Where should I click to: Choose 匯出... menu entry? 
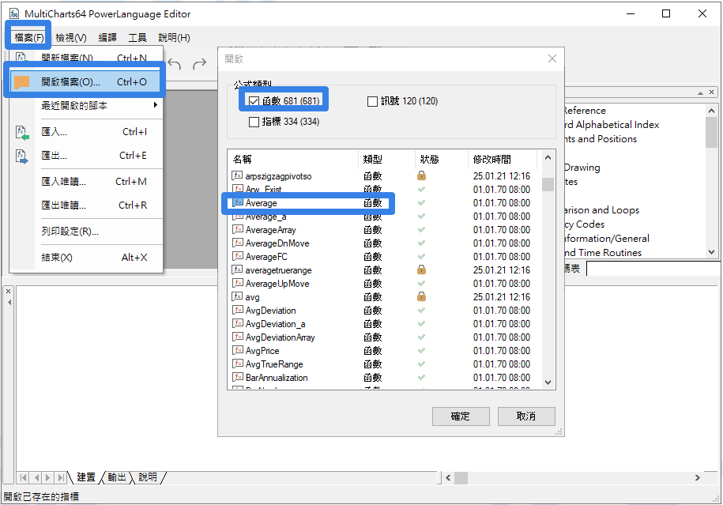pyautogui.click(x=86, y=156)
